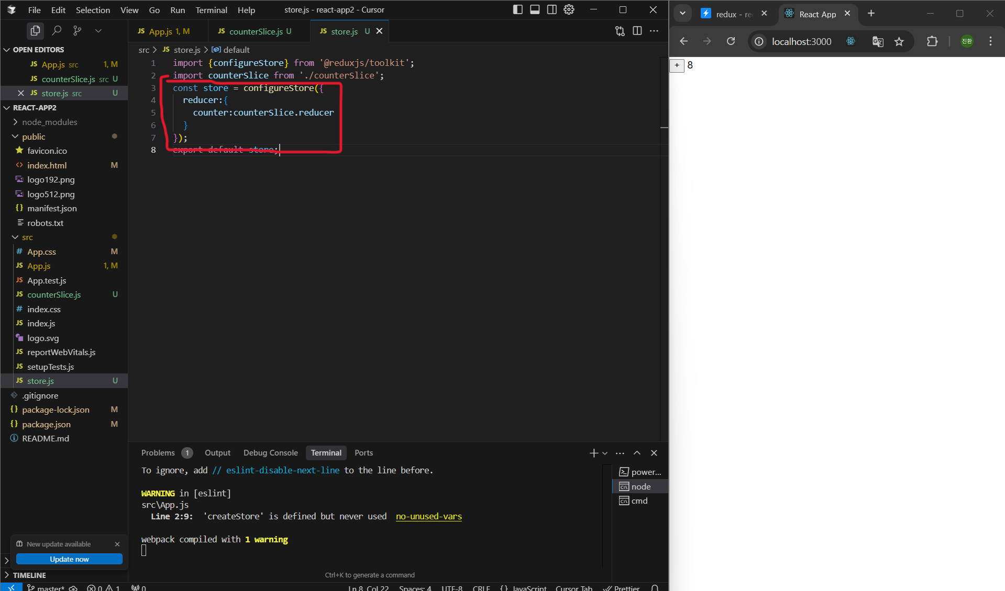Open a new browser tab
Viewport: 1005px width, 591px height.
tap(871, 14)
